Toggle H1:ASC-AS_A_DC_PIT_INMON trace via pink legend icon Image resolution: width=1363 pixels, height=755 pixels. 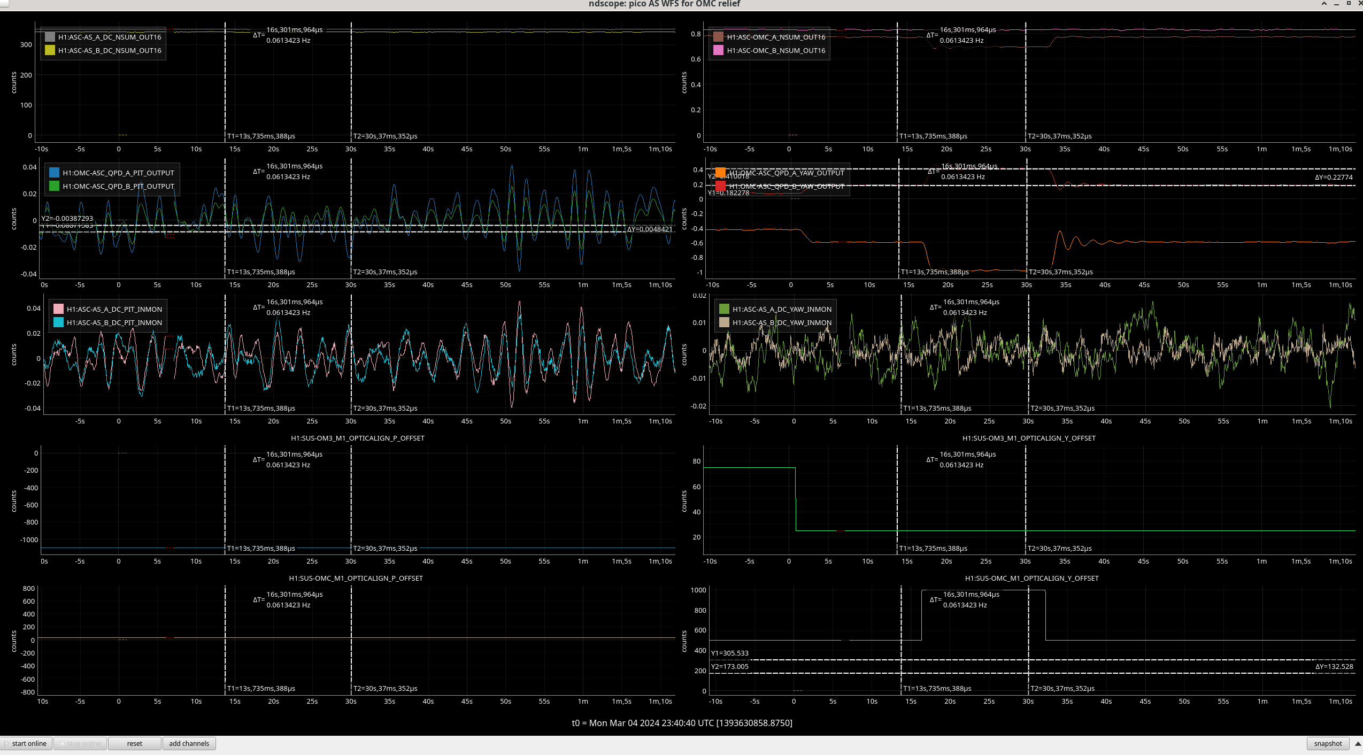click(x=58, y=309)
